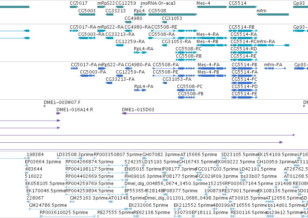
Task: Click protein CG5003-PA
Action: click(x=87, y=76)
